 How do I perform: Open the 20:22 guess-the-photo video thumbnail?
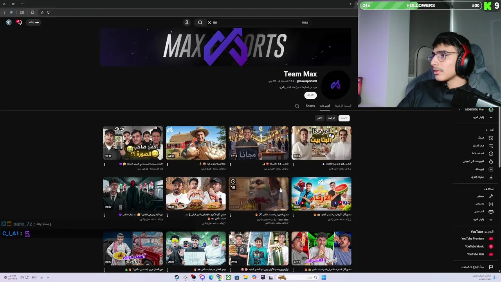pos(133,143)
